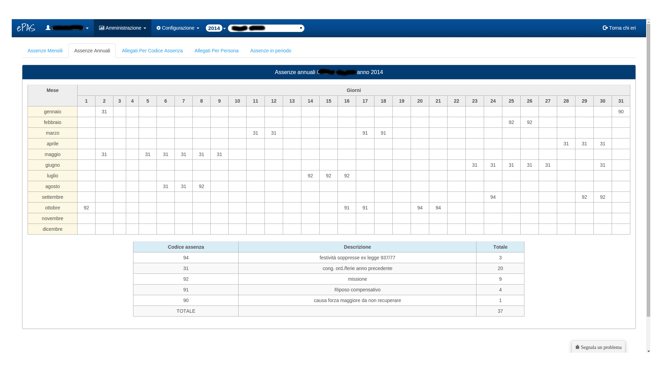Click Torna chi eri link

(622, 28)
